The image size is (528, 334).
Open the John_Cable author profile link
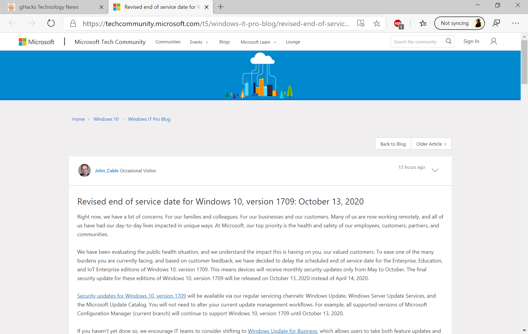click(x=107, y=171)
